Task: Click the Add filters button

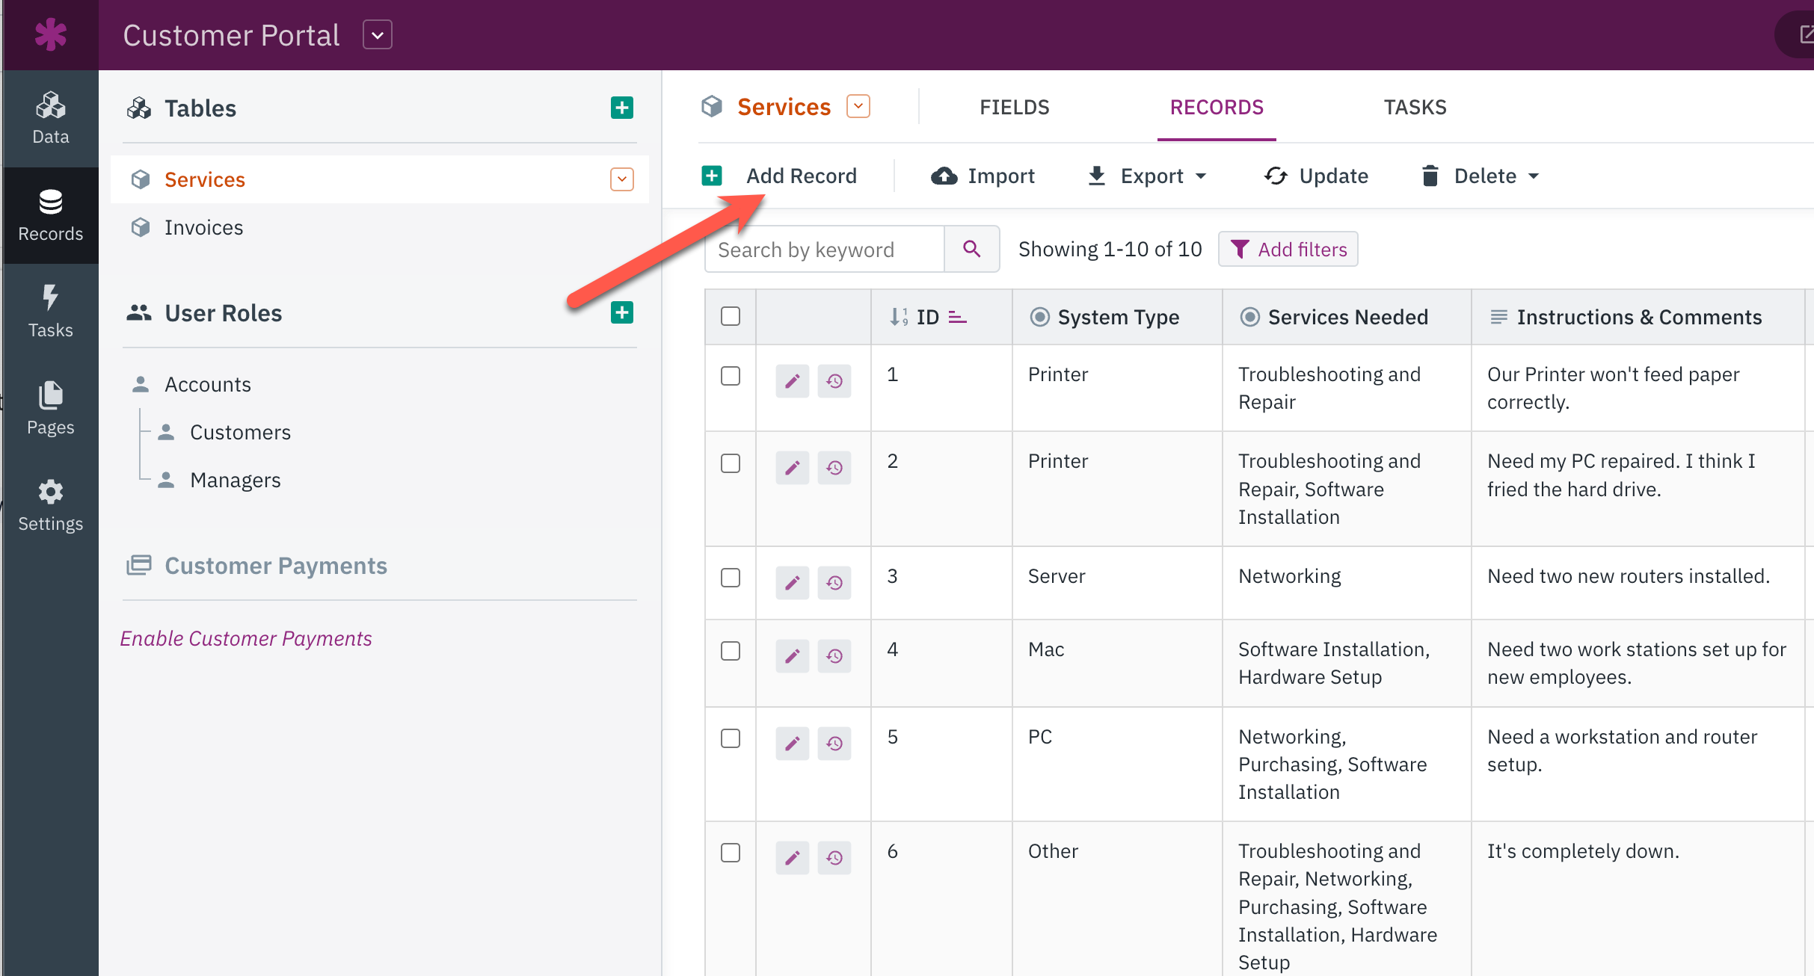Action: [1288, 249]
